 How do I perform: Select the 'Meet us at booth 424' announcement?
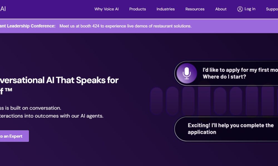tap(125, 26)
